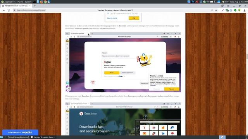Open a new browser tab
Image resolution: width=248 pixels, height=139 pixels.
point(35,6)
